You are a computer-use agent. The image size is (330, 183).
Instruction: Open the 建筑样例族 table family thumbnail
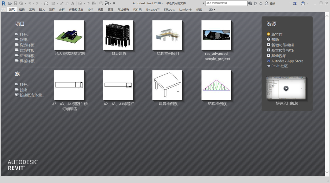tap(167, 85)
